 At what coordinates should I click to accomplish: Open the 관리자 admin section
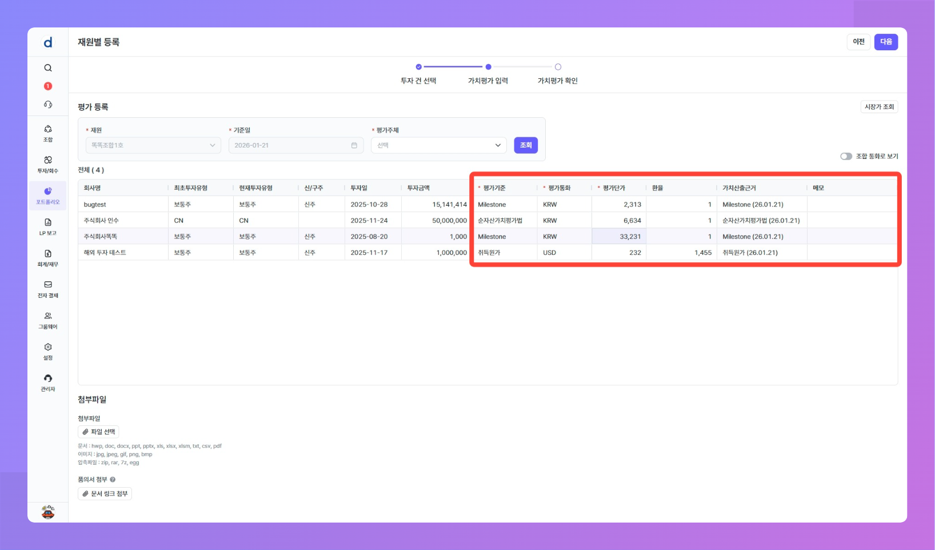pos(48,383)
